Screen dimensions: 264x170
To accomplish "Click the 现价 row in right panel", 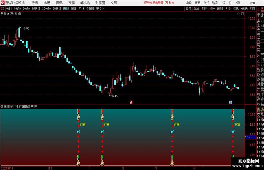I will tap(260, 70).
